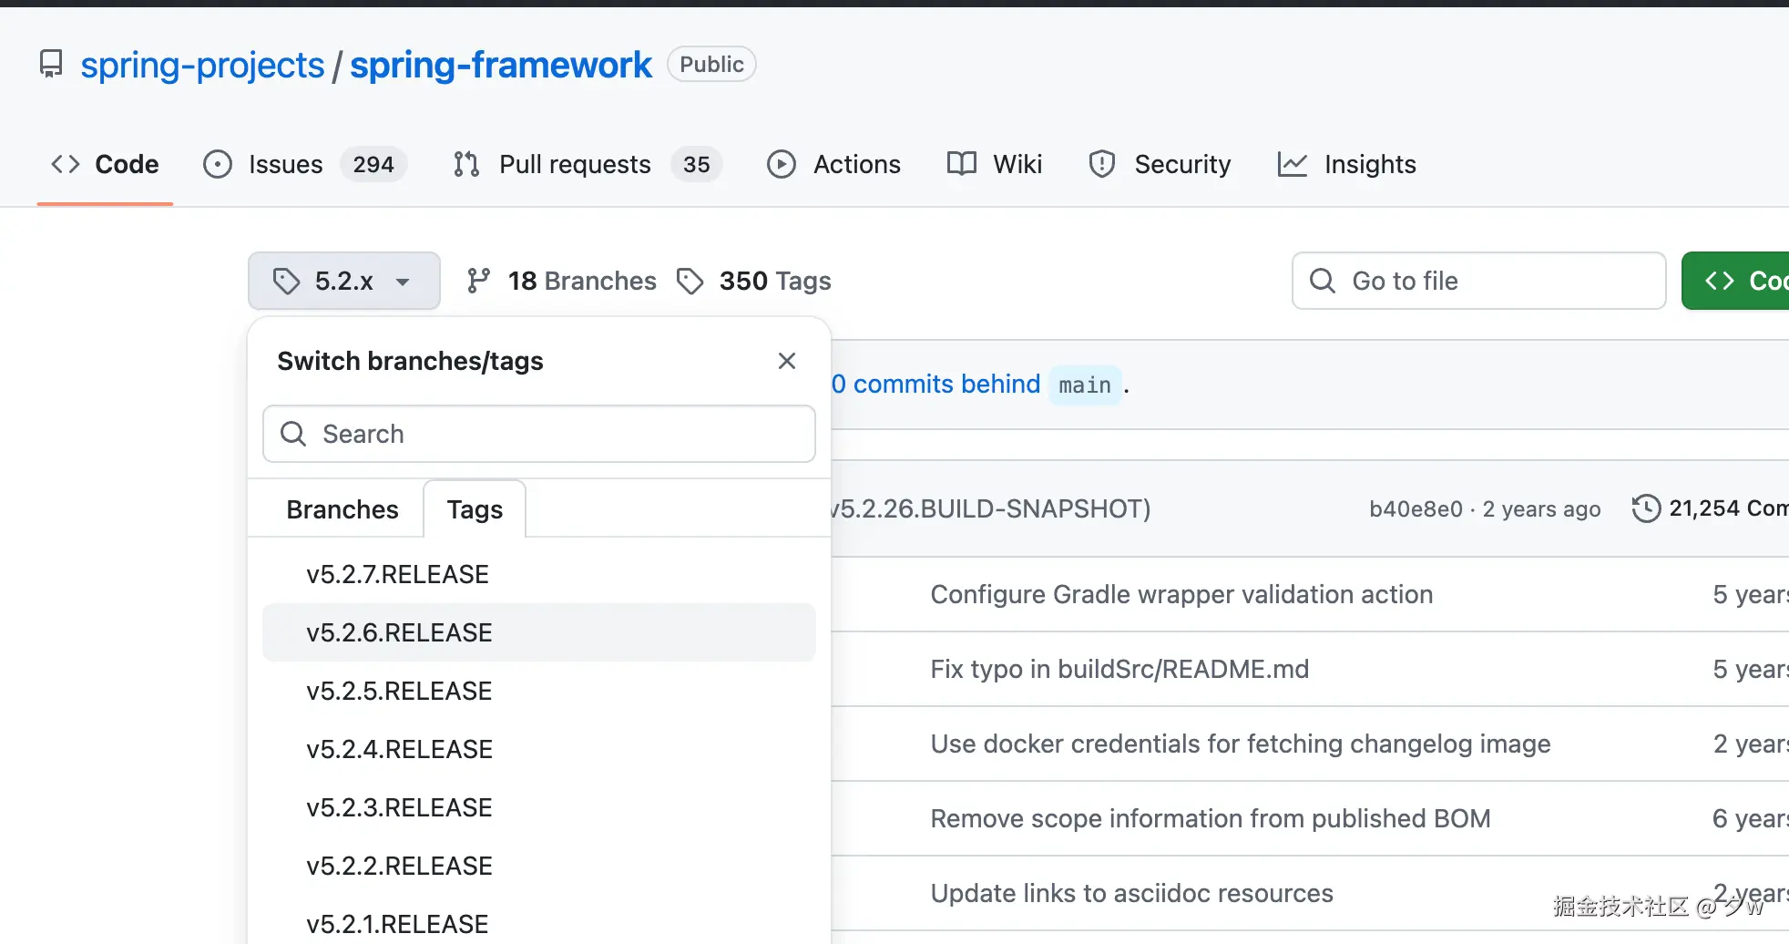Click the spring-projects owner link

point(202,65)
